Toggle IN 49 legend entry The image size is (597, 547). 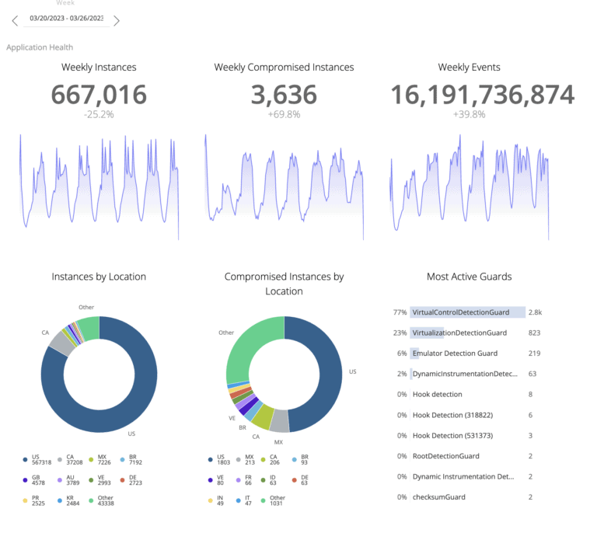[216, 501]
